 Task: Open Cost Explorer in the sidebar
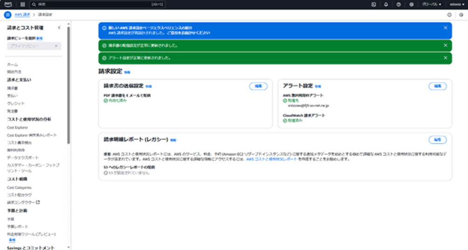(17, 127)
